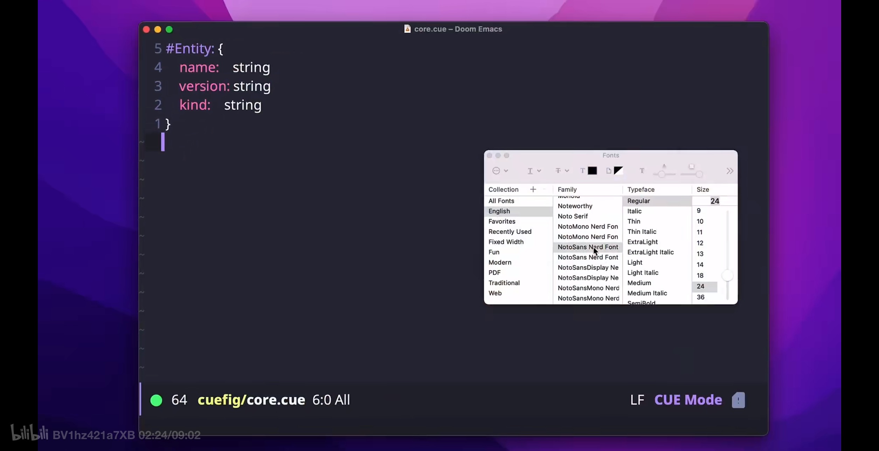Image resolution: width=879 pixels, height=451 pixels.
Task: Select the English collection
Action: point(518,211)
